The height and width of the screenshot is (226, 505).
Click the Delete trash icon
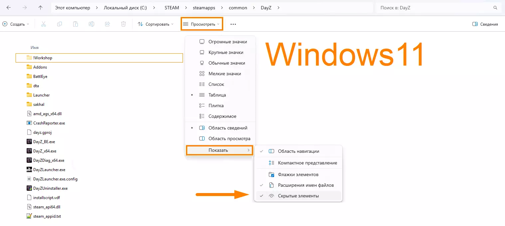[x=123, y=24]
